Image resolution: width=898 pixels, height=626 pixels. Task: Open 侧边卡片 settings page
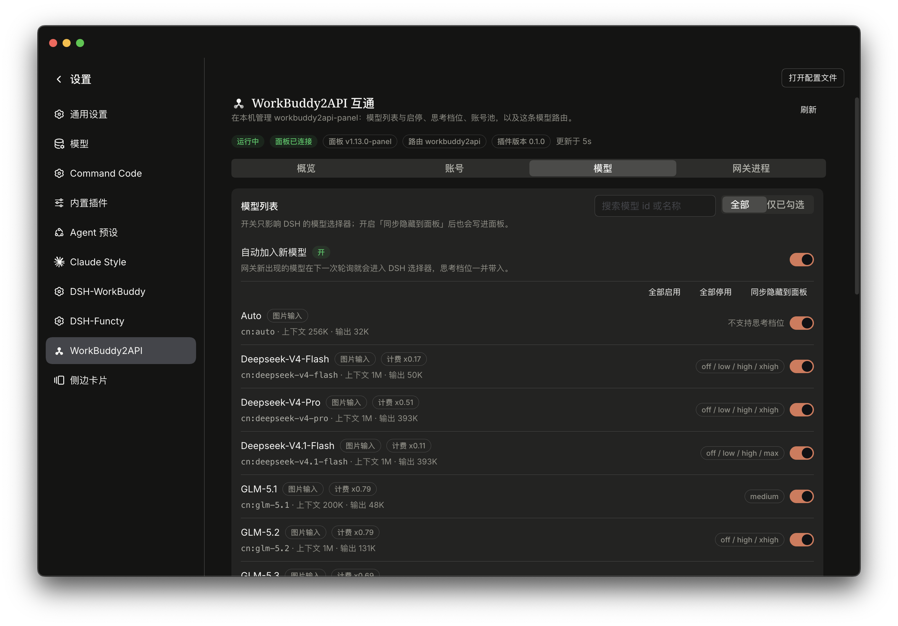tap(120, 380)
